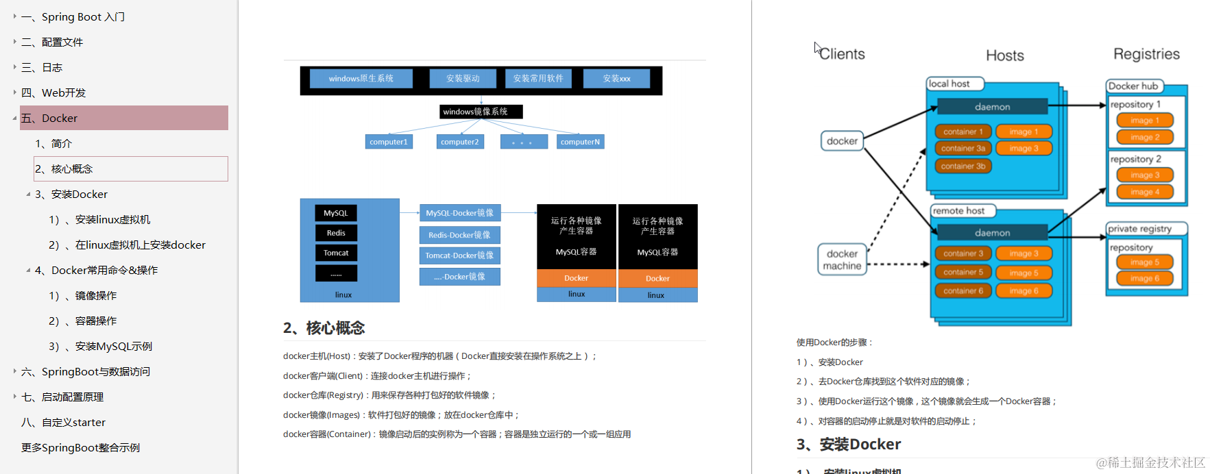Click the docker client box in diagram

(842, 141)
